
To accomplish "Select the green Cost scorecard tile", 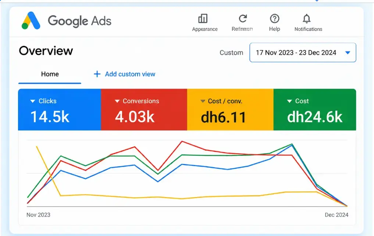I will tap(315, 110).
